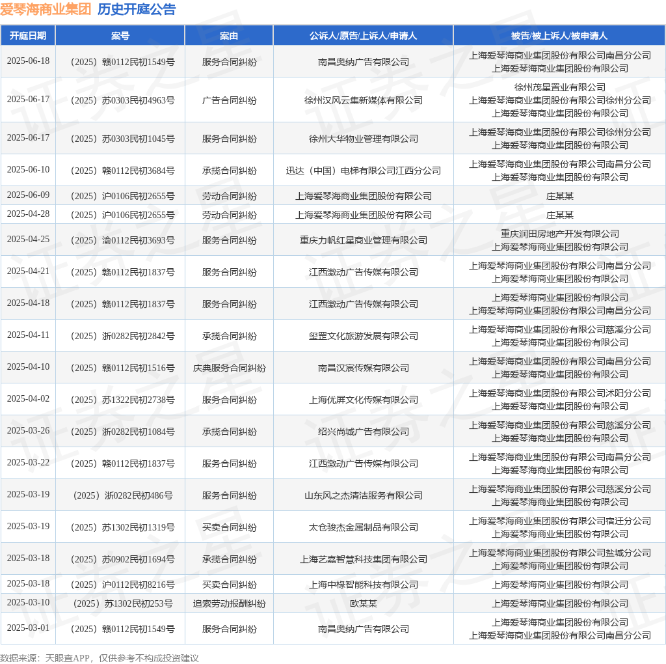Click plaintiff 上海中橡智能科技有限公司

364,585
